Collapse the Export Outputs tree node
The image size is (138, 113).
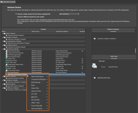click(x=3, y=84)
